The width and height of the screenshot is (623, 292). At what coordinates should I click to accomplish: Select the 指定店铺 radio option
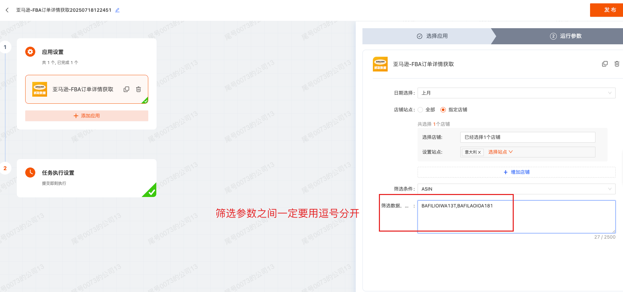pyautogui.click(x=443, y=110)
